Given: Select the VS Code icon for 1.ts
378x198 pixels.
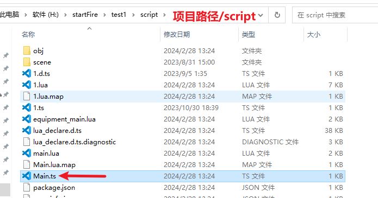Looking at the screenshot, I should point(27,107).
